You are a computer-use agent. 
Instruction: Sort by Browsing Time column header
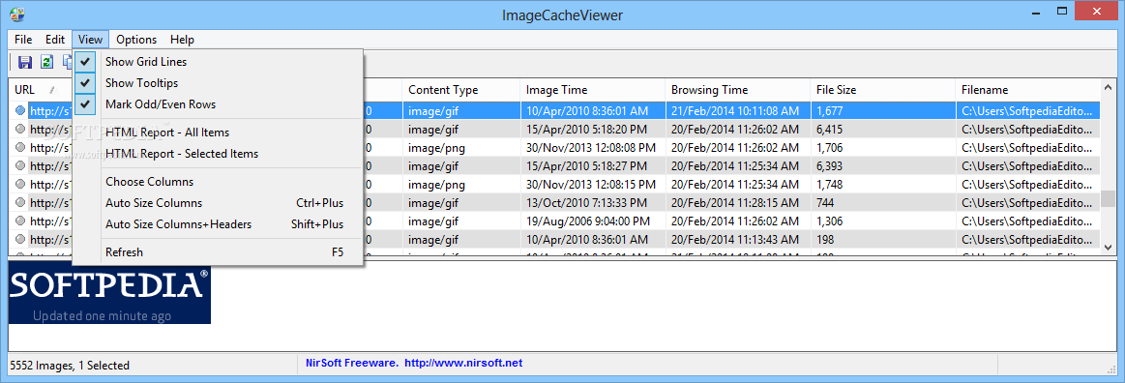[x=737, y=90]
